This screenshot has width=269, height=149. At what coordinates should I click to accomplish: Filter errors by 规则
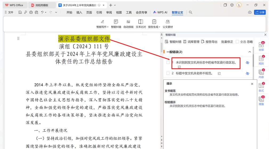[261, 60]
